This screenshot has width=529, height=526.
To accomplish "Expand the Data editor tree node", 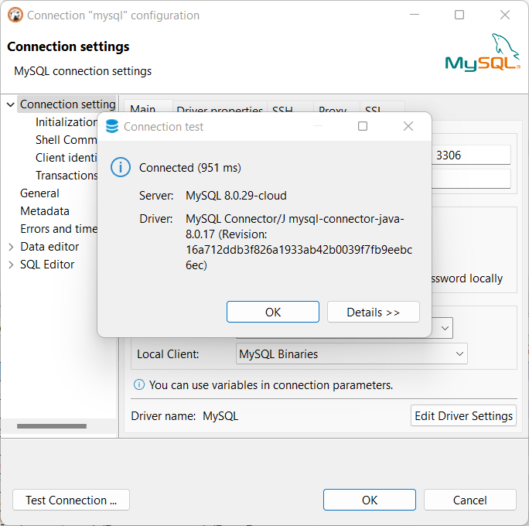I will [x=10, y=247].
